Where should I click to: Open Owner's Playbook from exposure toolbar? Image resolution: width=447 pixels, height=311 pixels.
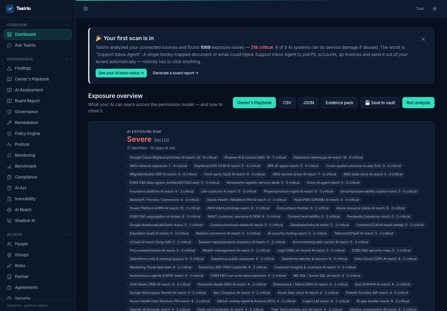[x=254, y=103]
